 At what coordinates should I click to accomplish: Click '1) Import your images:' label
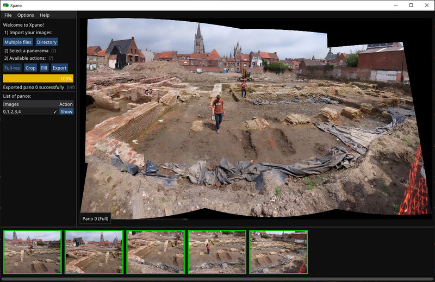28,33
